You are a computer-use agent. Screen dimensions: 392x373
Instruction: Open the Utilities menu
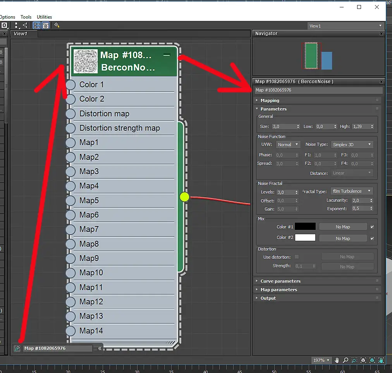coord(44,17)
